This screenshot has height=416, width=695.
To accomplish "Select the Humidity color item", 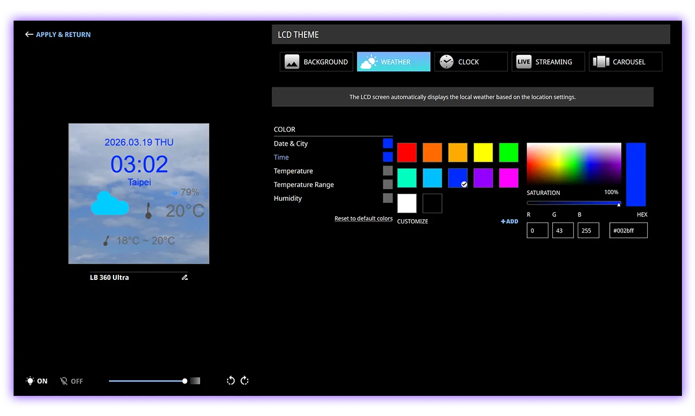I will point(288,199).
